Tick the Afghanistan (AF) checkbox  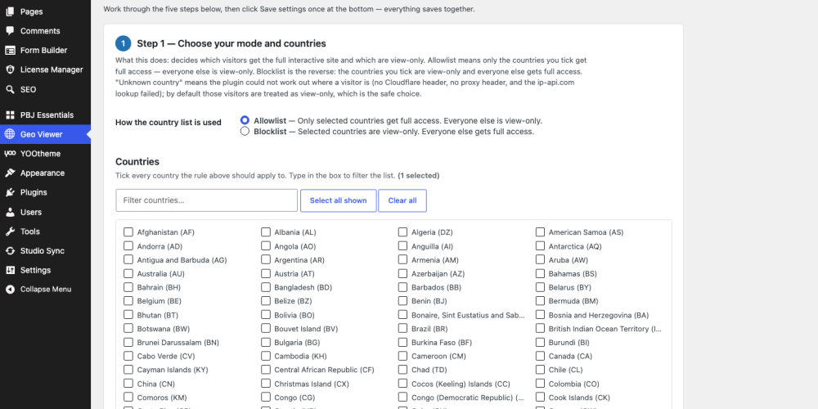[128, 232]
